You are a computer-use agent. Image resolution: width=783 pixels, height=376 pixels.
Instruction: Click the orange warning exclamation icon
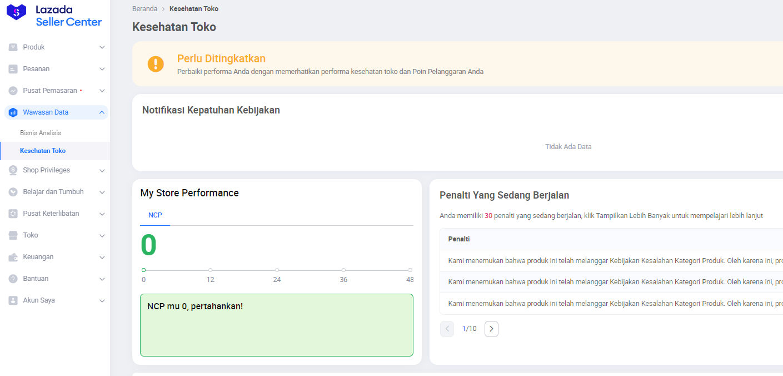click(156, 64)
